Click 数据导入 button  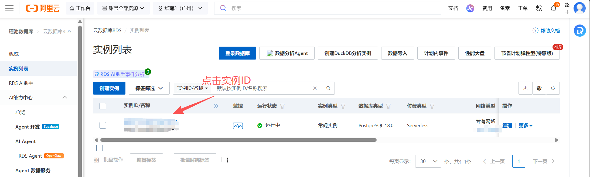point(397,53)
